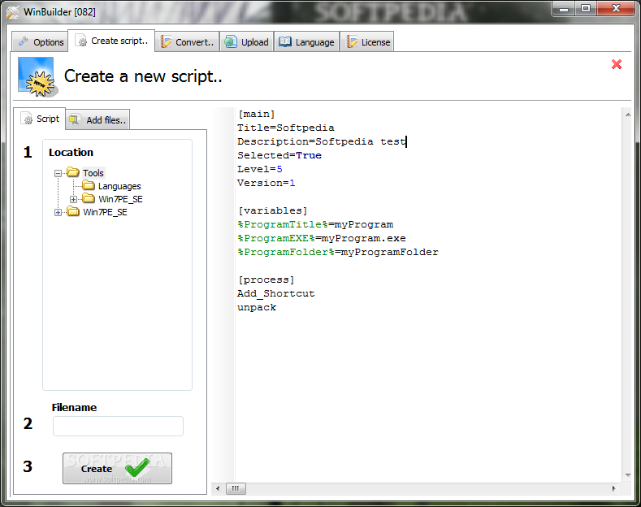641x507 pixels.
Task: Click the pencil notepad icon on Convert tab
Action: tap(166, 41)
